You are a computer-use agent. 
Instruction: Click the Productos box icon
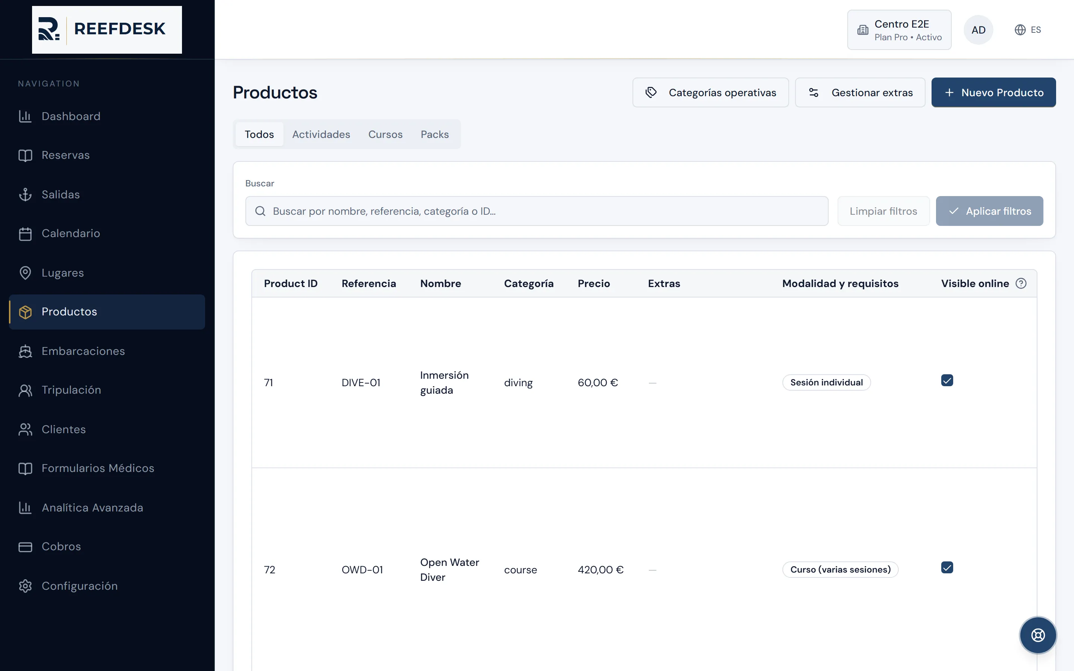[25, 312]
